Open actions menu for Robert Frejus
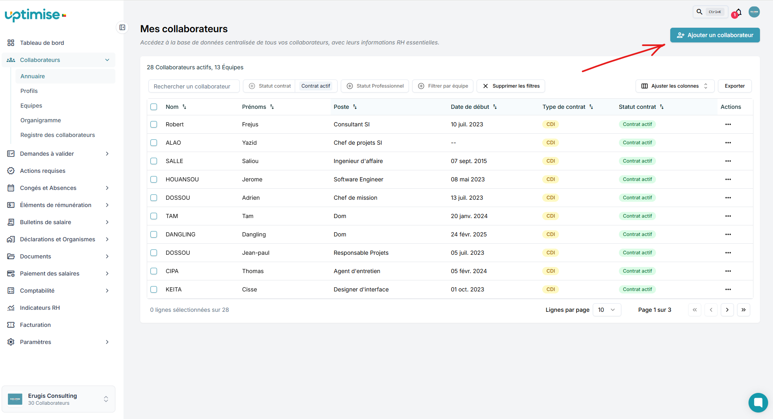Screen dimensions: 773x419 tap(728, 124)
